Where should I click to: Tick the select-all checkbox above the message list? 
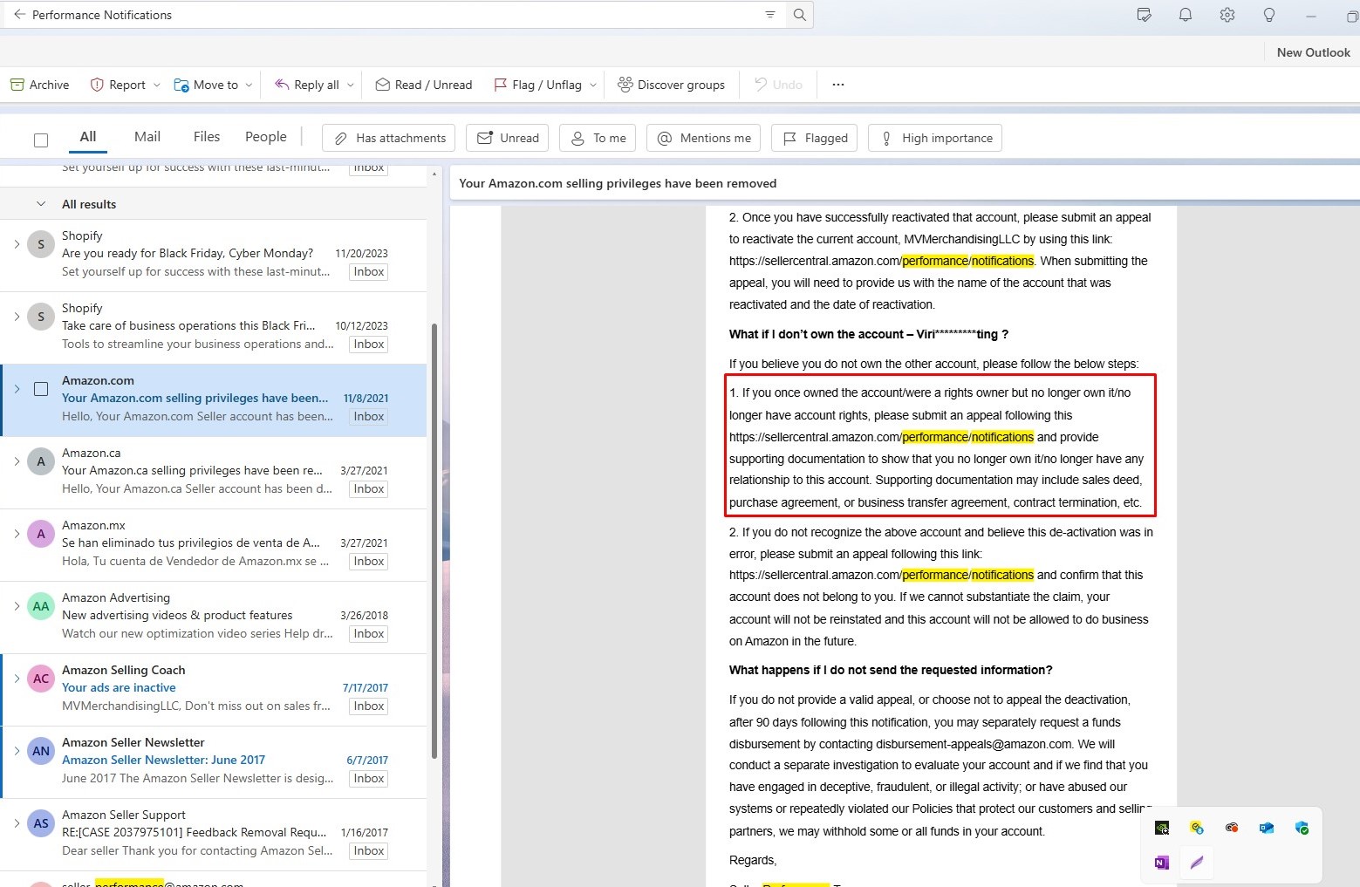pos(41,140)
